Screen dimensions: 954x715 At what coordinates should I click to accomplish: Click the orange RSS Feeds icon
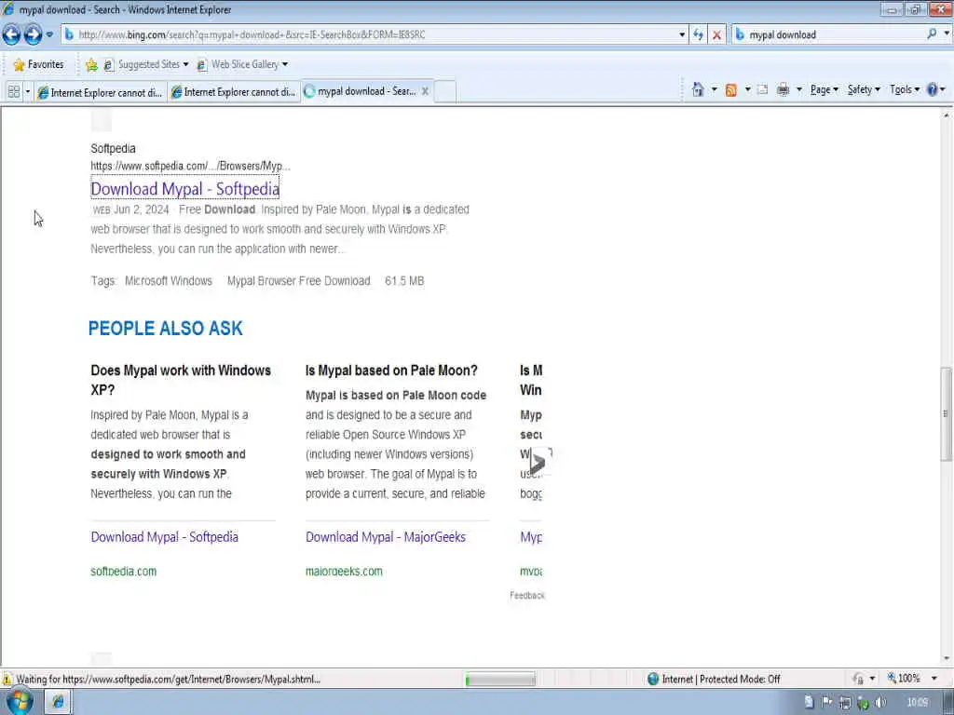731,90
